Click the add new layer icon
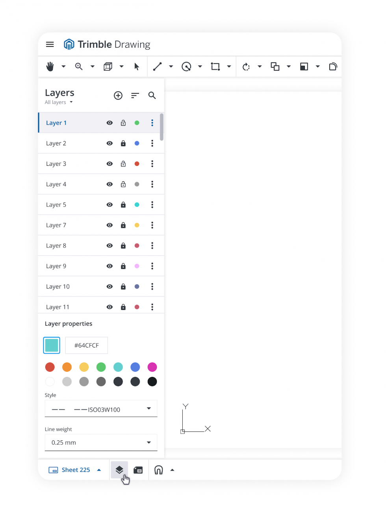386x518 pixels. (x=118, y=96)
